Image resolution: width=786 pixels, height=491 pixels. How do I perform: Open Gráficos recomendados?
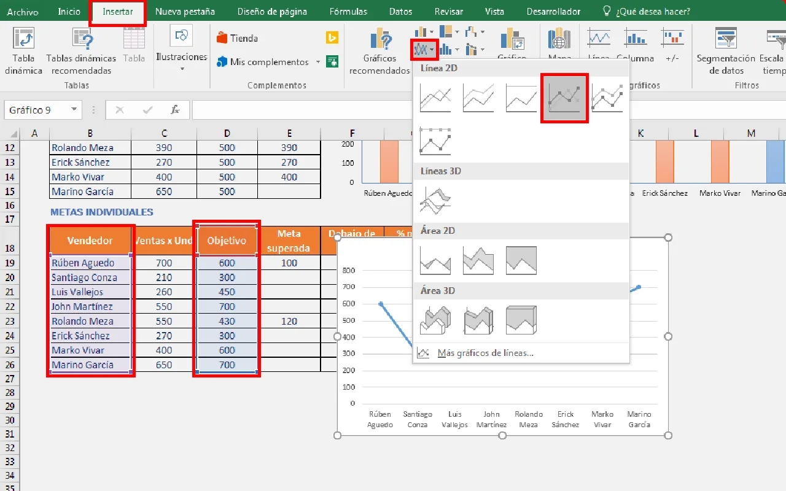click(x=379, y=52)
